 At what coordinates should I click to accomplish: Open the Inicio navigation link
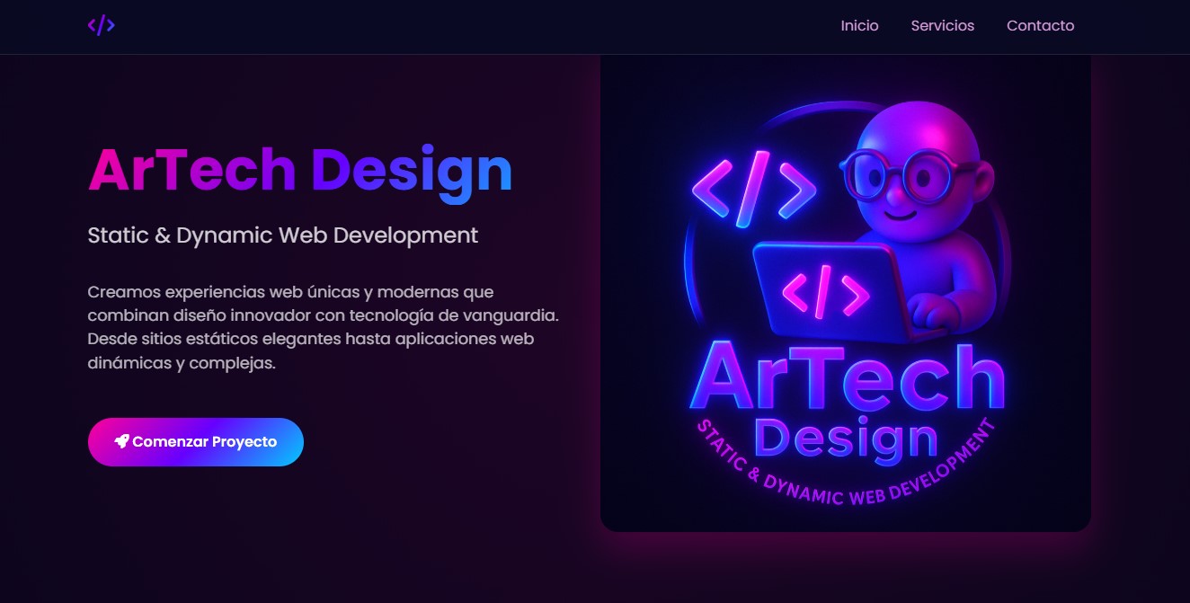tap(859, 25)
